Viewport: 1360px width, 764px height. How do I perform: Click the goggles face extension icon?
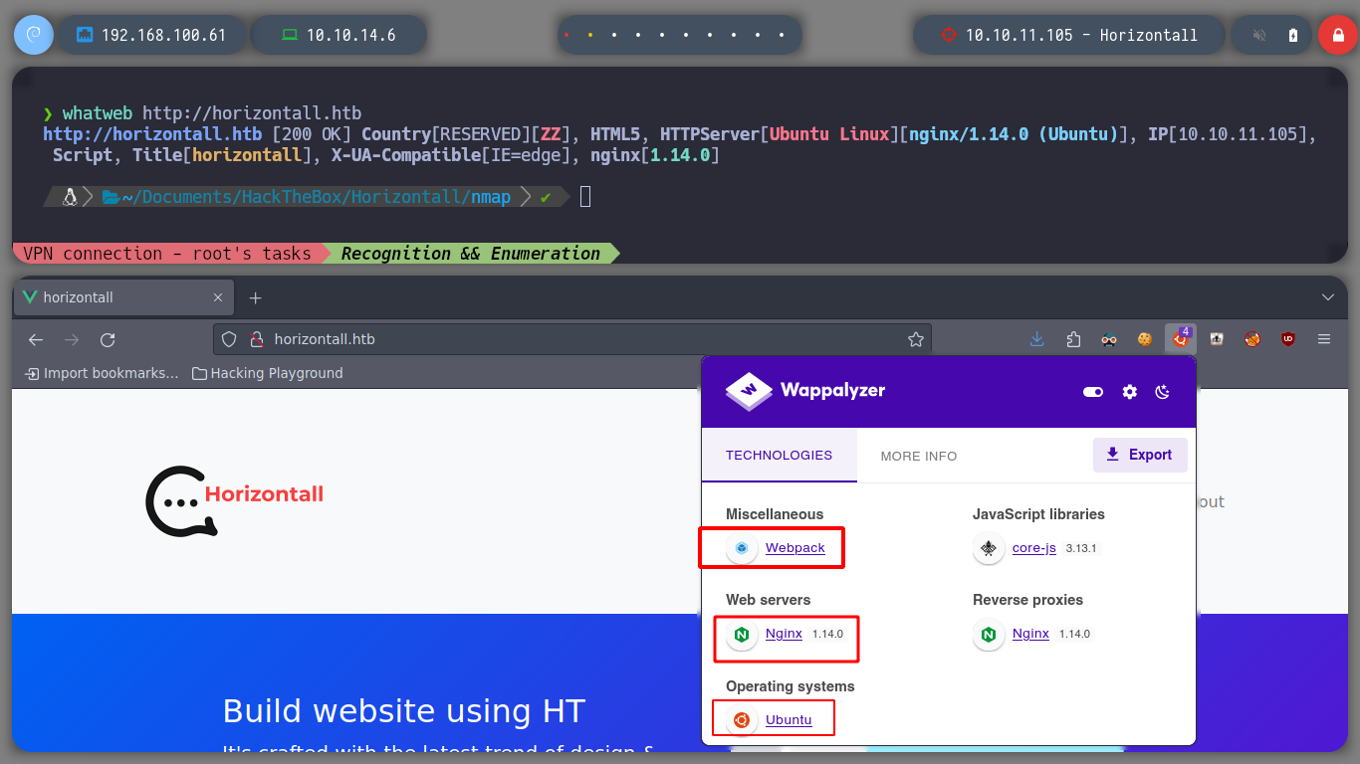(1109, 339)
